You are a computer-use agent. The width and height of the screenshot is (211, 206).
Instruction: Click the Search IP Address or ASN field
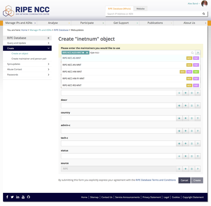click(x=154, y=14)
